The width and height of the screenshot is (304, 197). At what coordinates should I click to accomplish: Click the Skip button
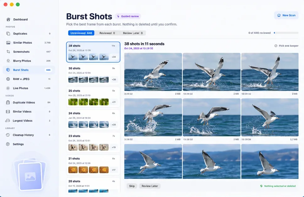pos(132,186)
